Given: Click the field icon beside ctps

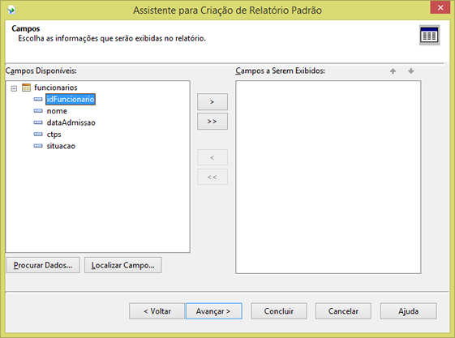Looking at the screenshot, I should [x=38, y=134].
